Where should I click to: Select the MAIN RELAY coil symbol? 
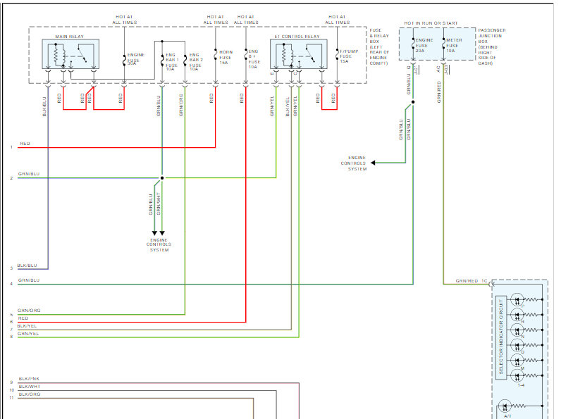57,56
